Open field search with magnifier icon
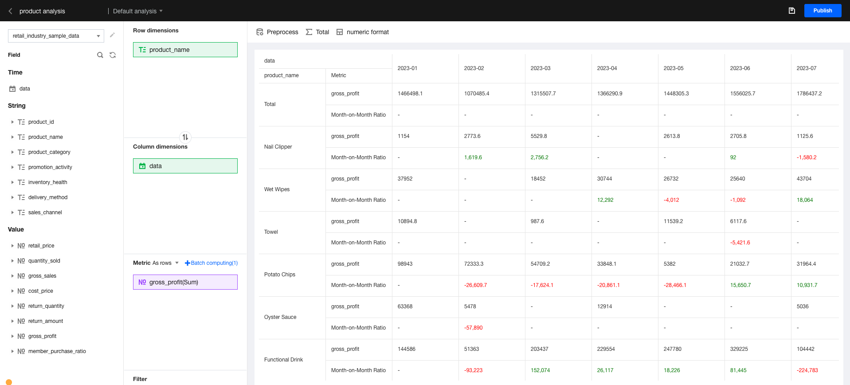Screen dimensions: 850x385 [100, 55]
